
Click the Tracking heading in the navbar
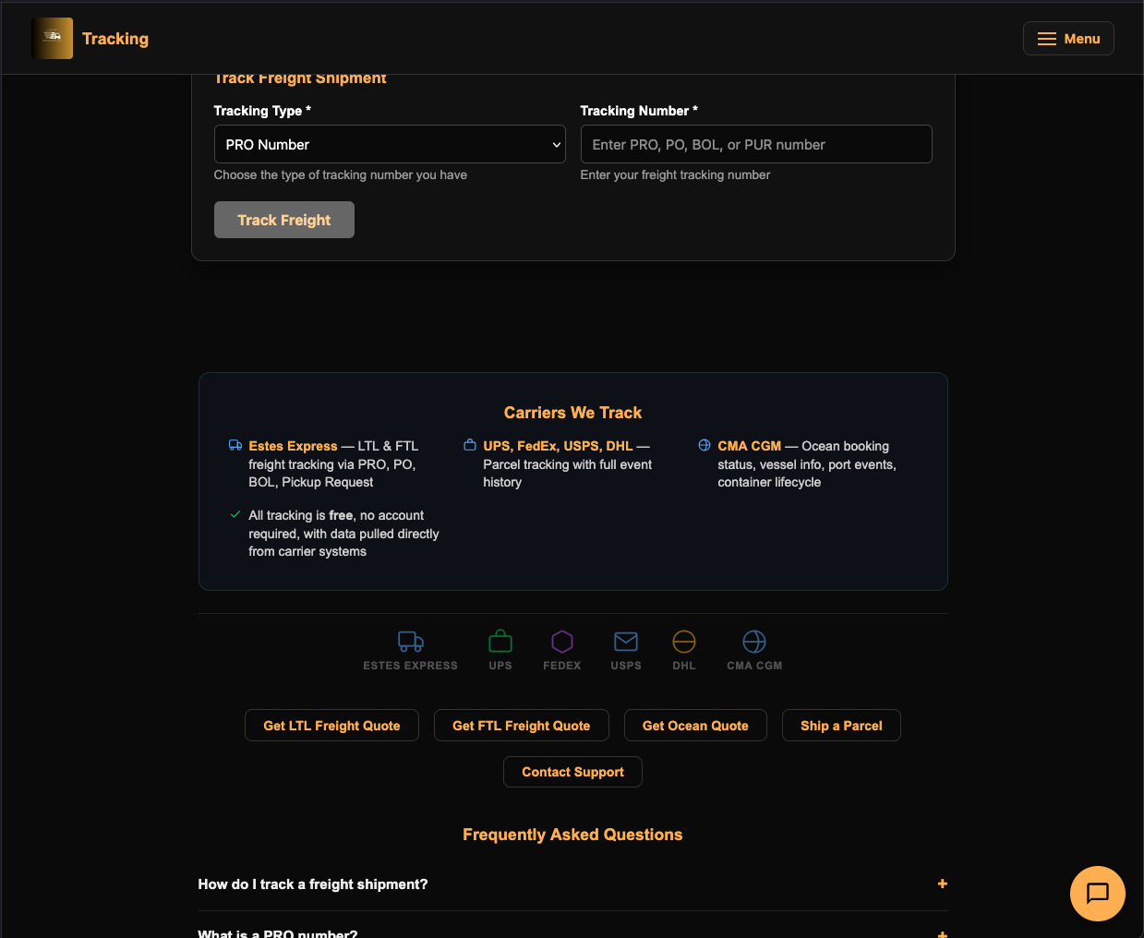(115, 38)
